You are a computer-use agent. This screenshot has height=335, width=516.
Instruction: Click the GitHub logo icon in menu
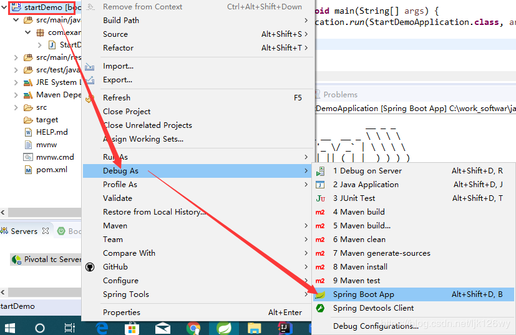pyautogui.click(x=90, y=267)
